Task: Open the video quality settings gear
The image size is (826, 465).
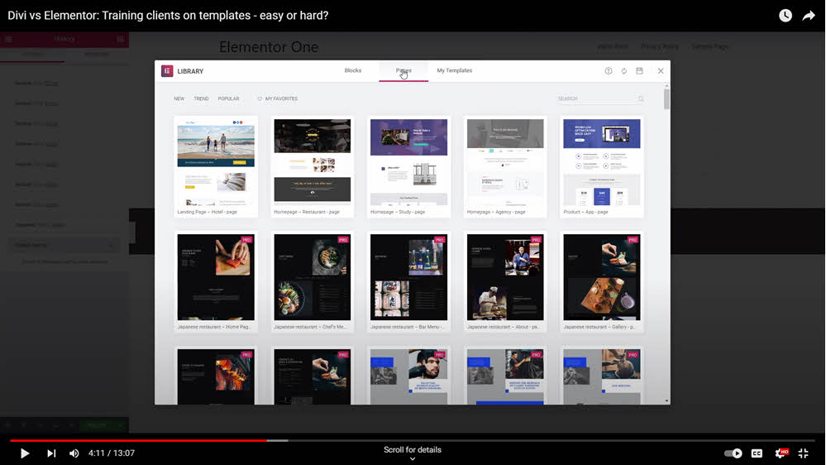Action: pos(780,453)
